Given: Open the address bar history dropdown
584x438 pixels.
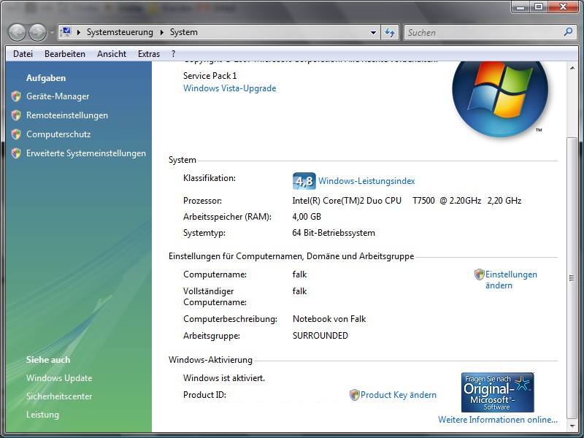Looking at the screenshot, I should tap(373, 32).
